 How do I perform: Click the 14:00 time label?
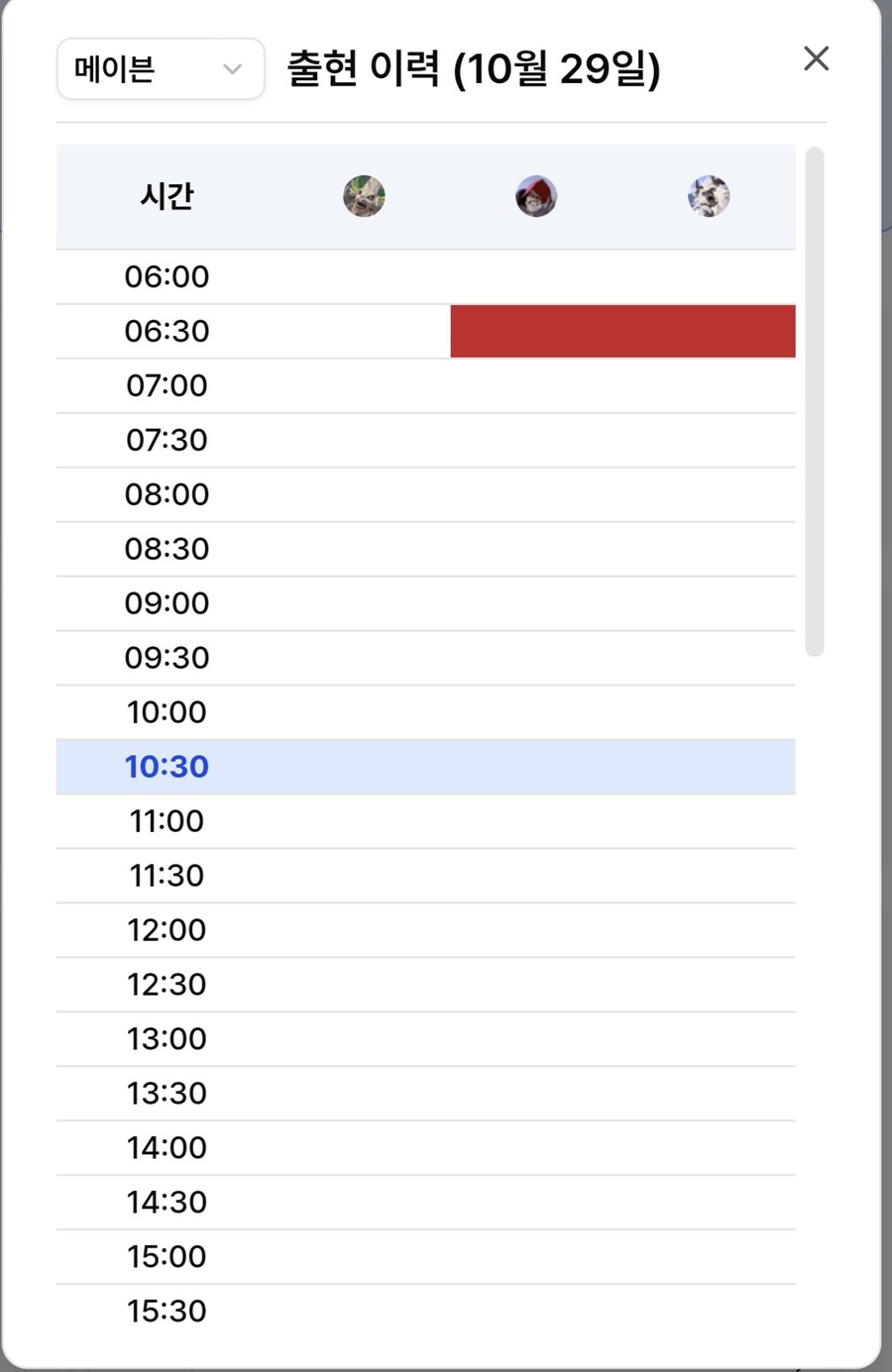[x=167, y=1148]
